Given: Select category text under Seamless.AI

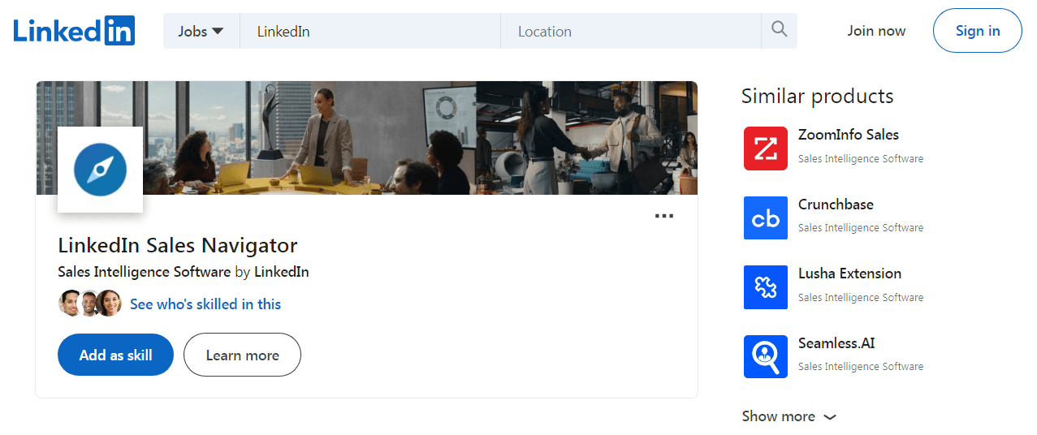Looking at the screenshot, I should [x=861, y=367].
